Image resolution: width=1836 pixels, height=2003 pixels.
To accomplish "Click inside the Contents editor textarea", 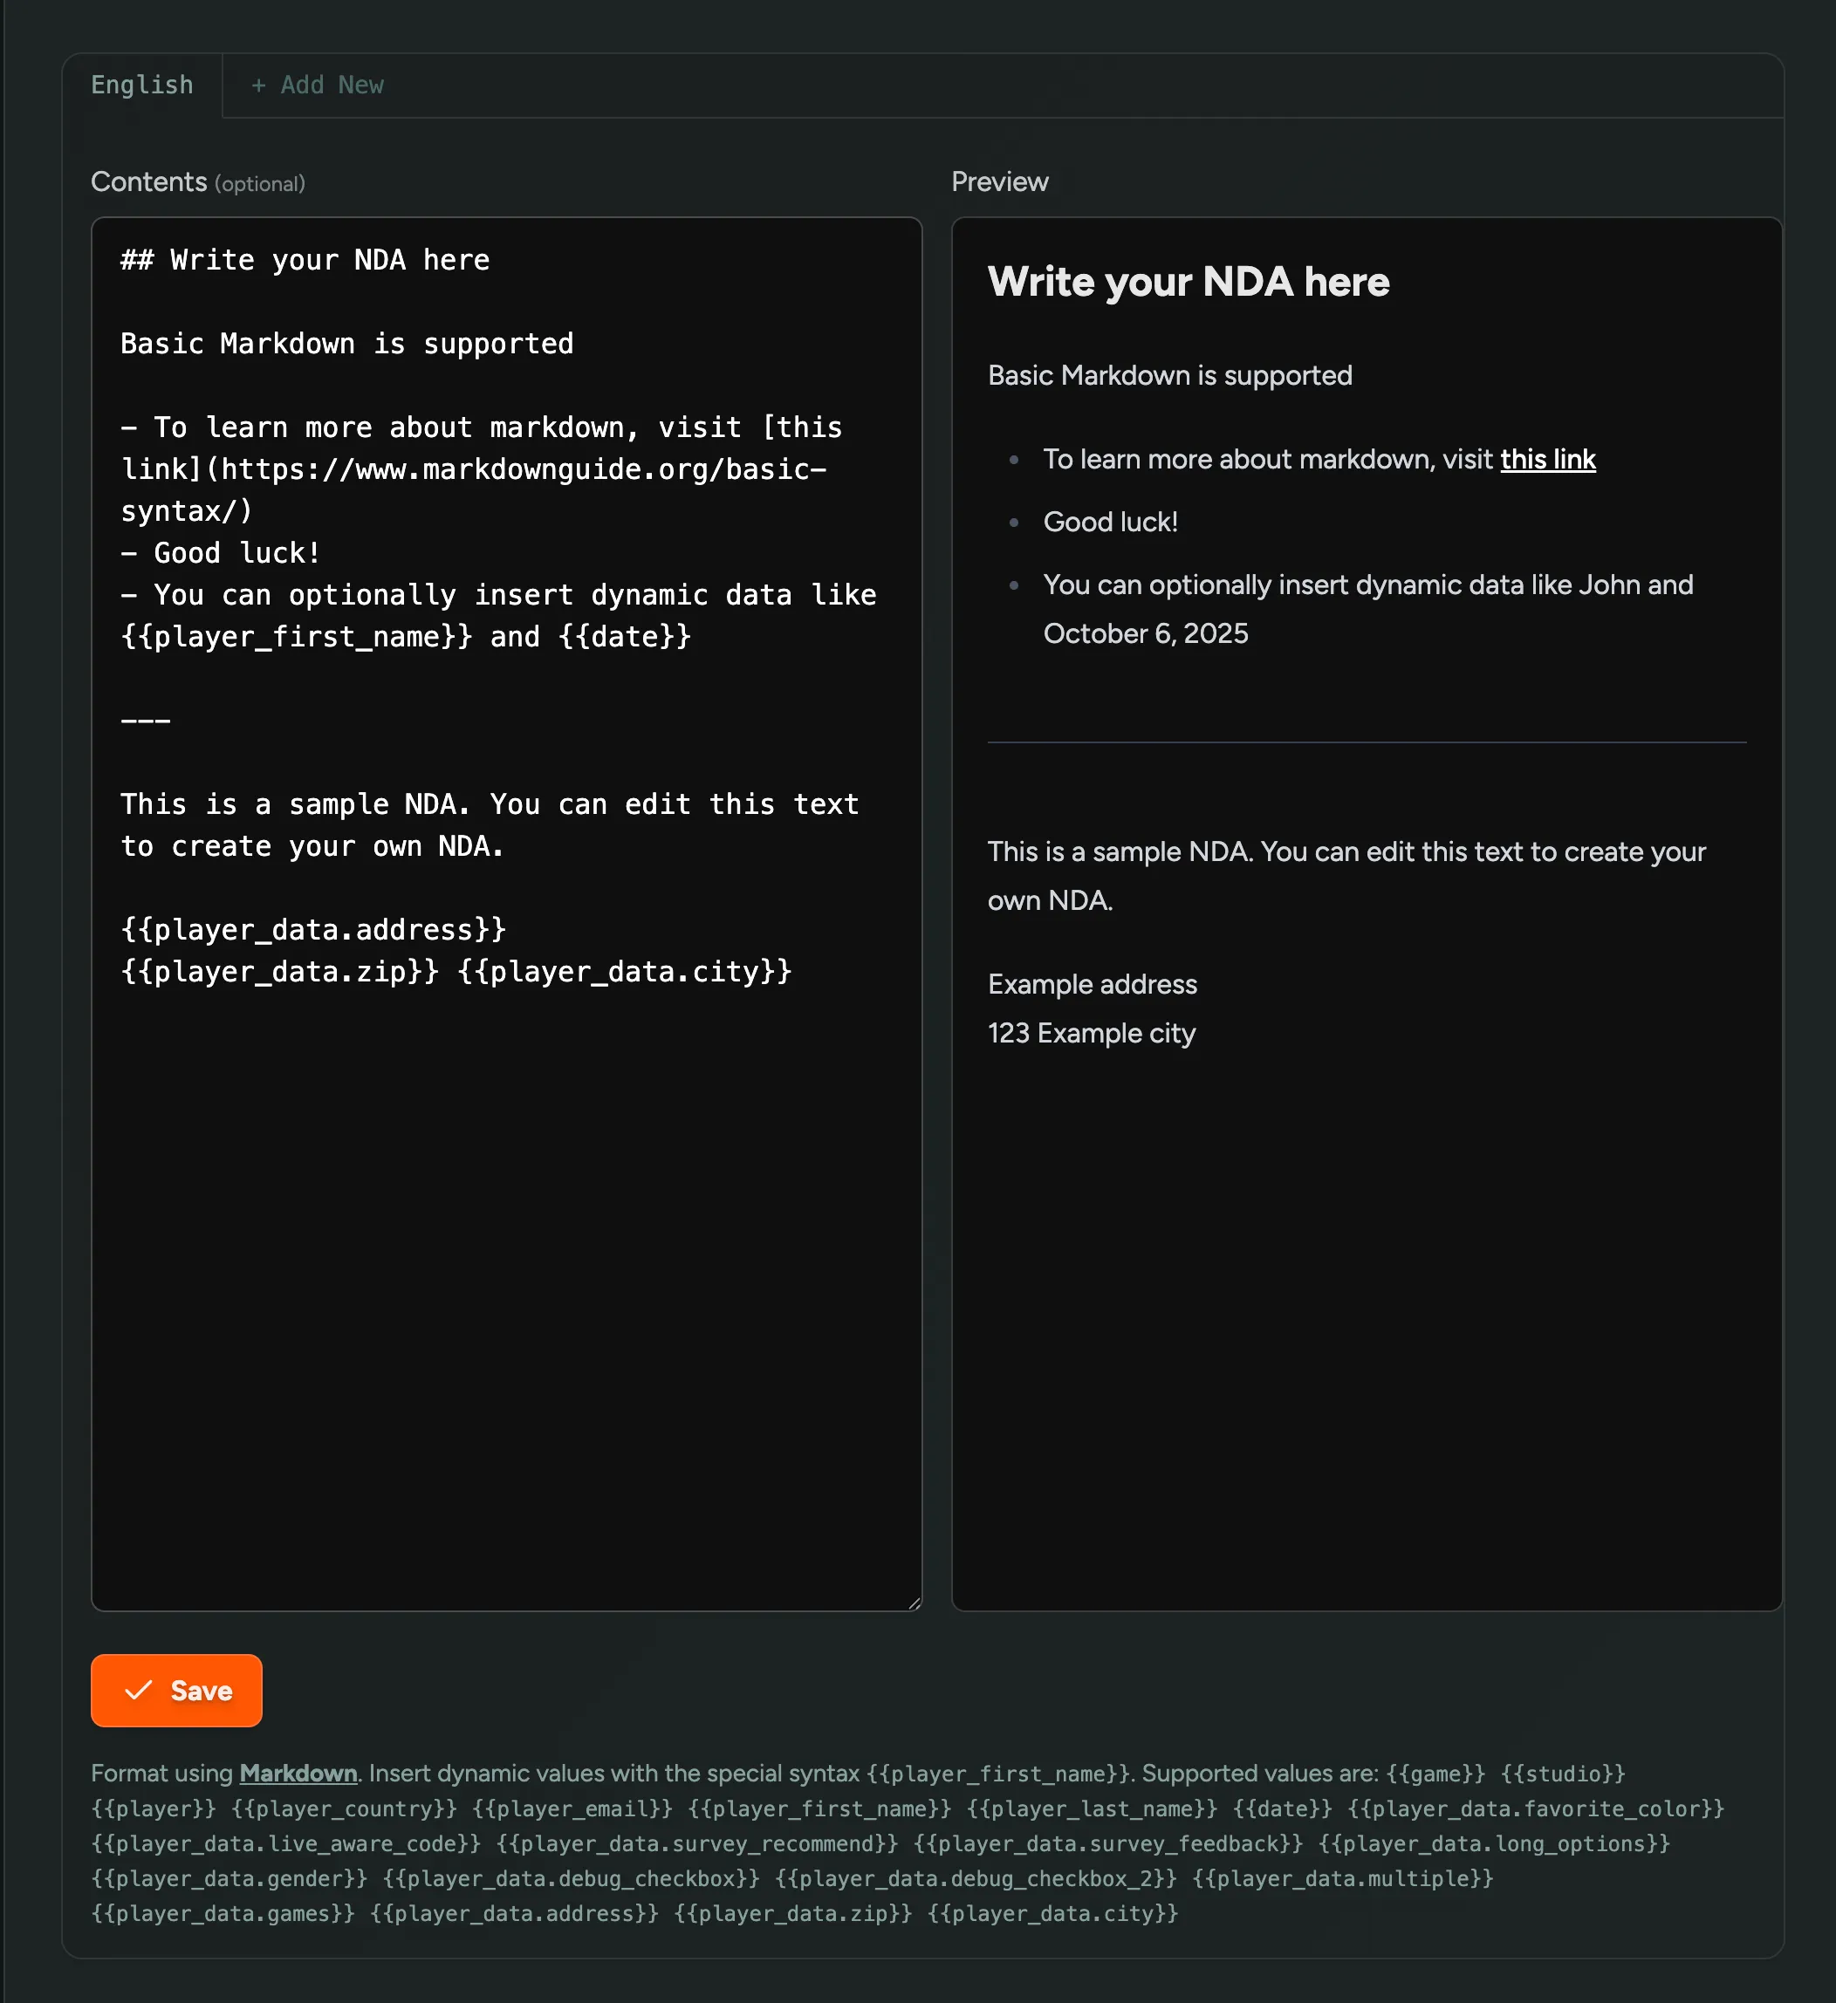I will pyautogui.click(x=507, y=1193).
